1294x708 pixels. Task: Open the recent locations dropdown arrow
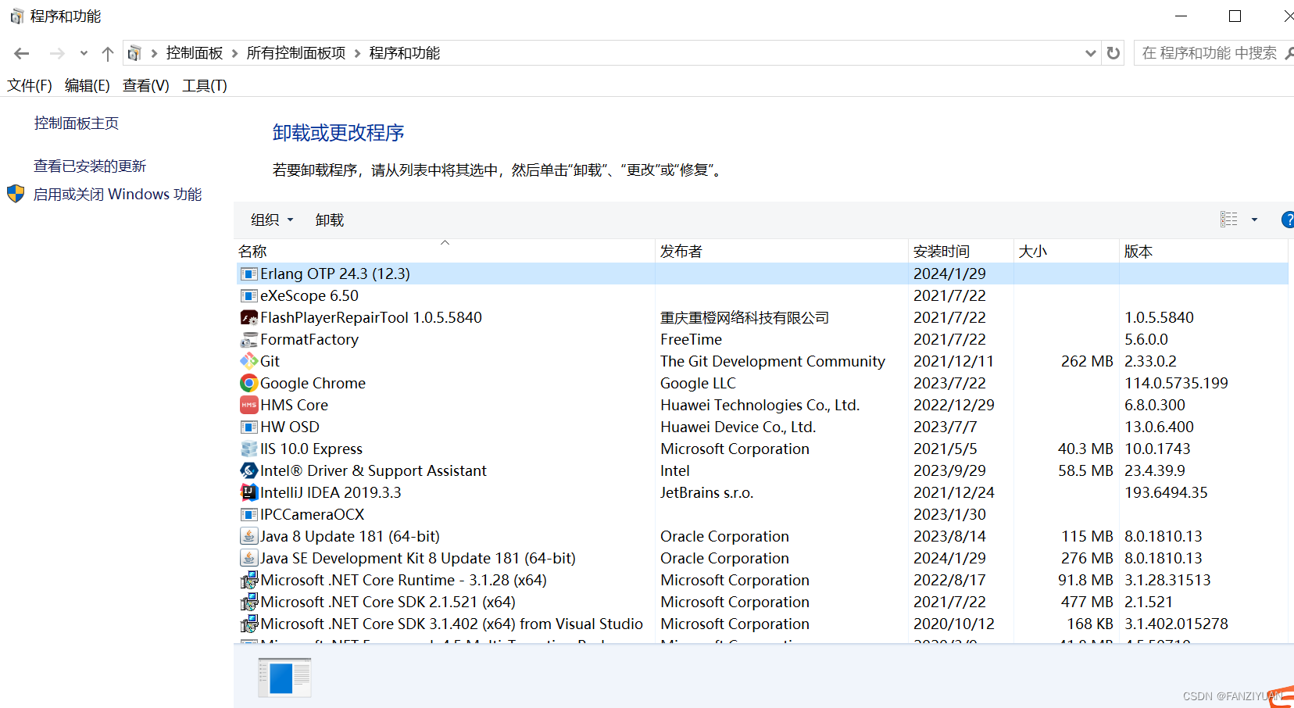(x=84, y=53)
